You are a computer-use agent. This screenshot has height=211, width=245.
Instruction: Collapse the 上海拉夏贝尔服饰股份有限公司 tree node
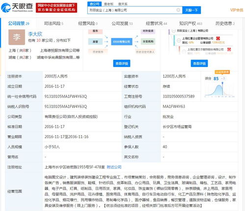pyautogui.click(x=184, y=51)
